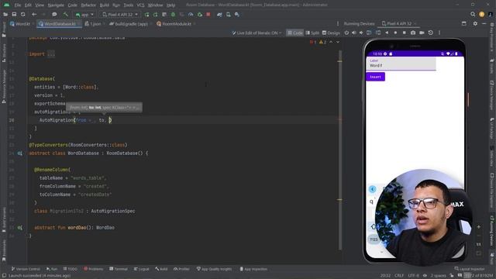Image resolution: width=496 pixels, height=279 pixels.
Task: Open the File menu
Action: [x=17, y=5]
